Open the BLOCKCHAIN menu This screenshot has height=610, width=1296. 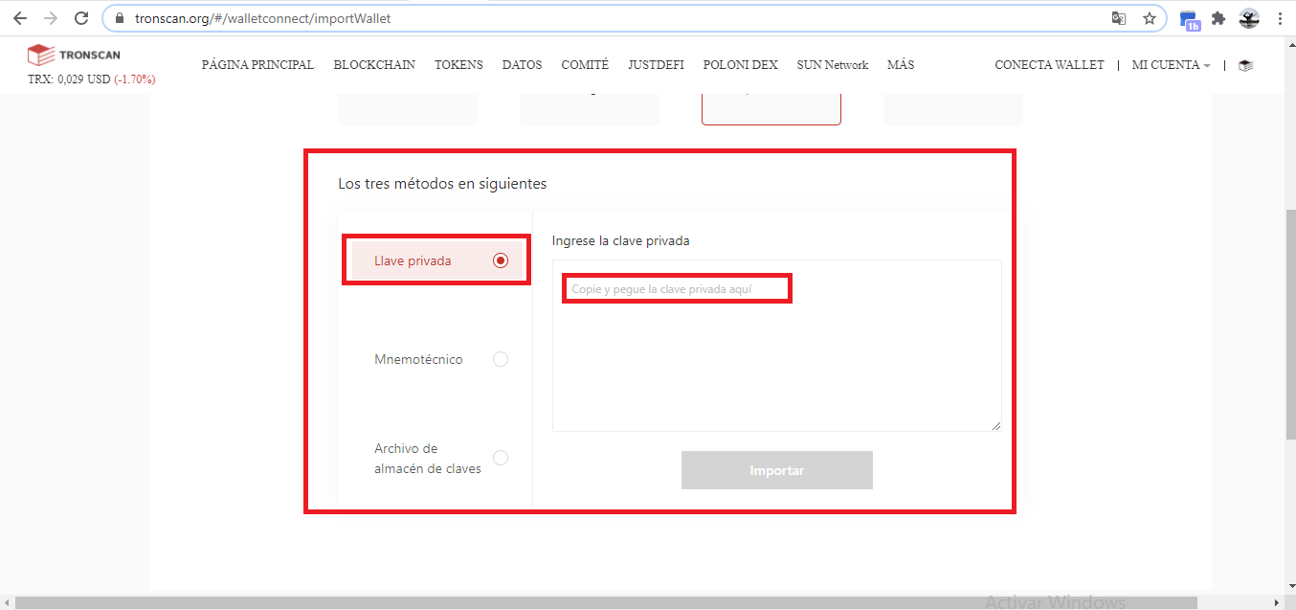click(x=374, y=65)
